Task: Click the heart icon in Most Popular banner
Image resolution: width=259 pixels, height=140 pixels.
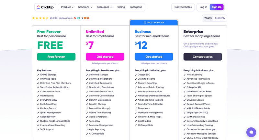Action: coord(145,23)
